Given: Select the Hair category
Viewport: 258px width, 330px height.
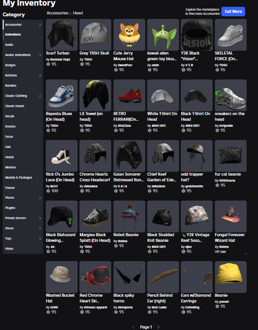Looking at the screenshot, I should tap(8, 147).
